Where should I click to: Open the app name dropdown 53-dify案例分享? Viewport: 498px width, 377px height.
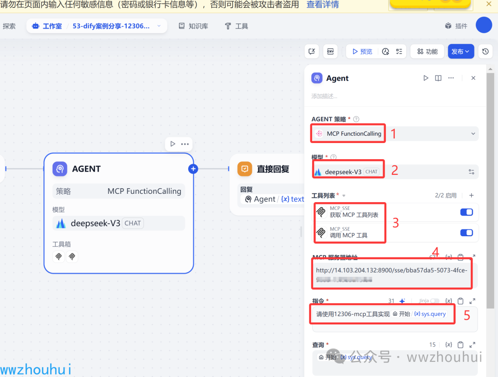click(x=117, y=26)
